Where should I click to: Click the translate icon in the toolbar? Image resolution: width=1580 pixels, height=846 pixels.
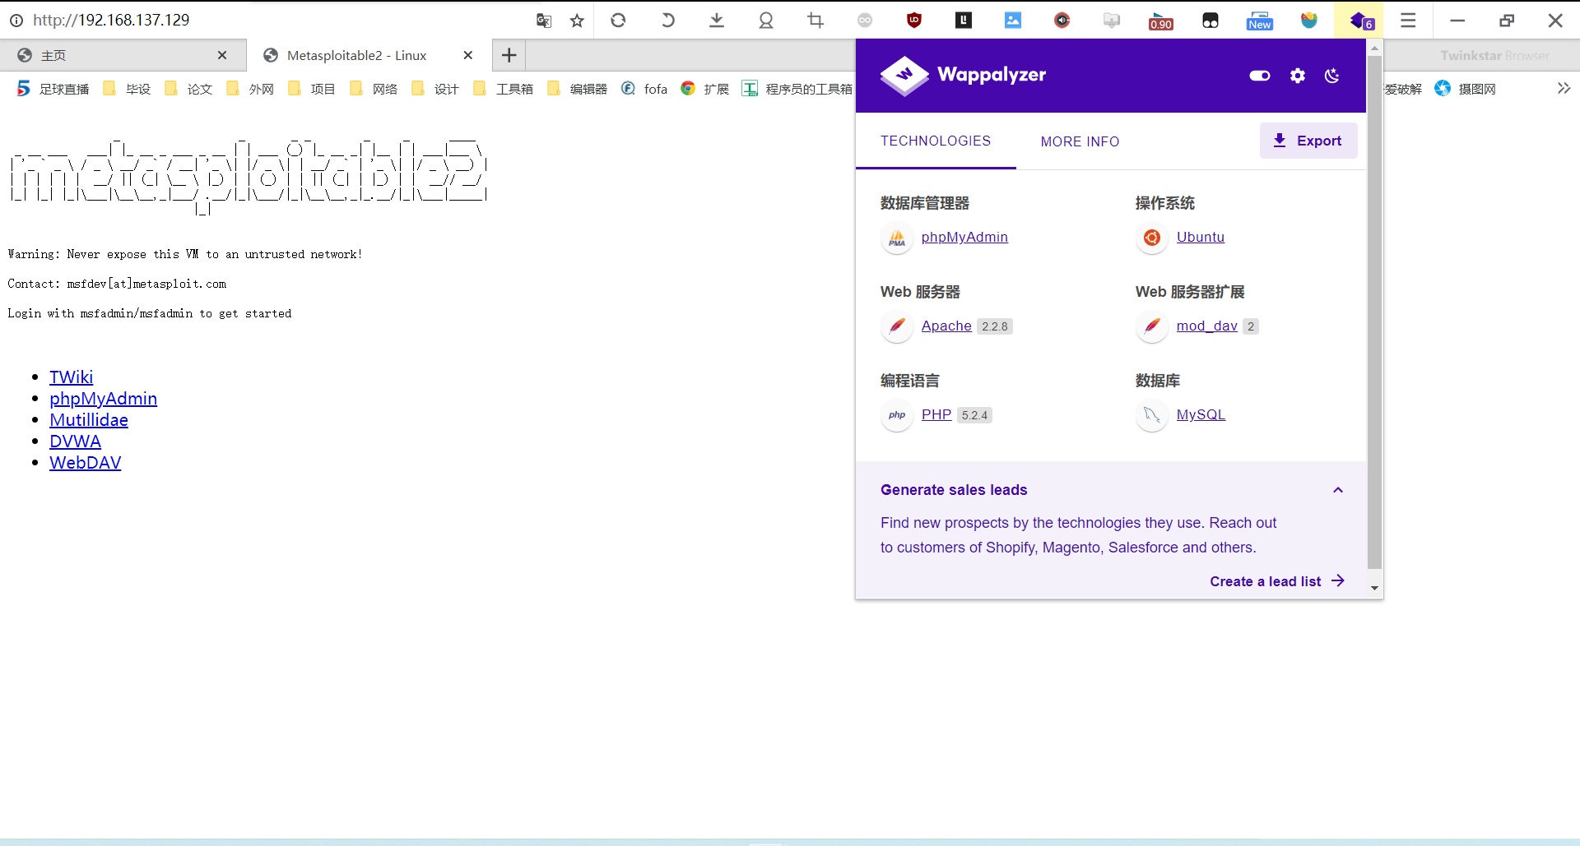(543, 21)
